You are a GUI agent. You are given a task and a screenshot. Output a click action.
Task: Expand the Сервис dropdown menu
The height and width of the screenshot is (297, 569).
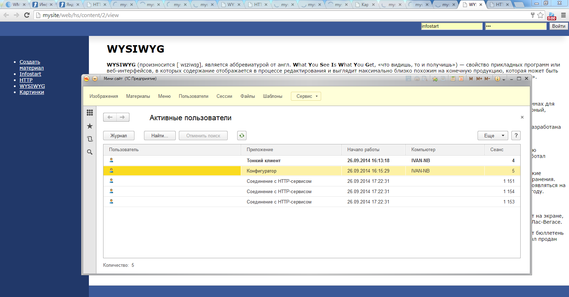[306, 96]
